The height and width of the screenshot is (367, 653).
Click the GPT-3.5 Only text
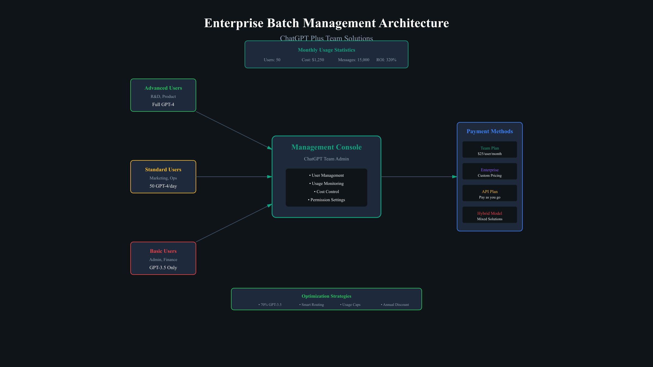click(163, 268)
